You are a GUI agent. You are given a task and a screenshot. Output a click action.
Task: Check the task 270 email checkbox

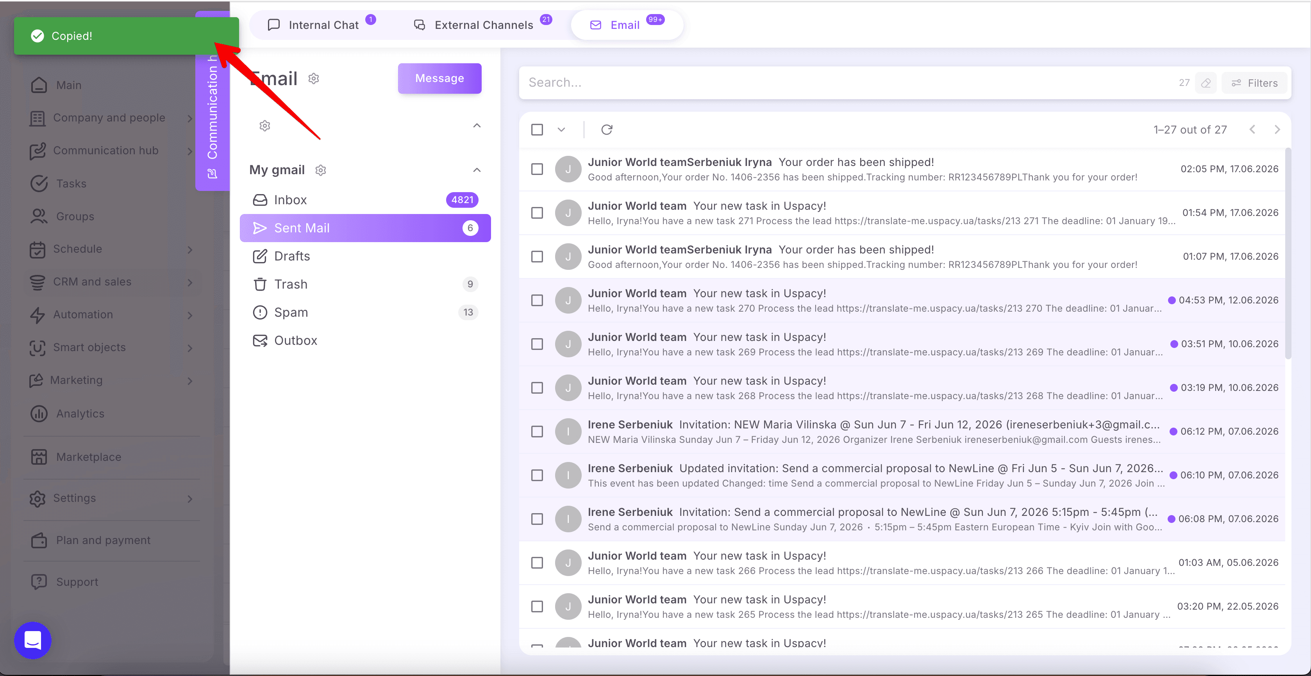537,300
